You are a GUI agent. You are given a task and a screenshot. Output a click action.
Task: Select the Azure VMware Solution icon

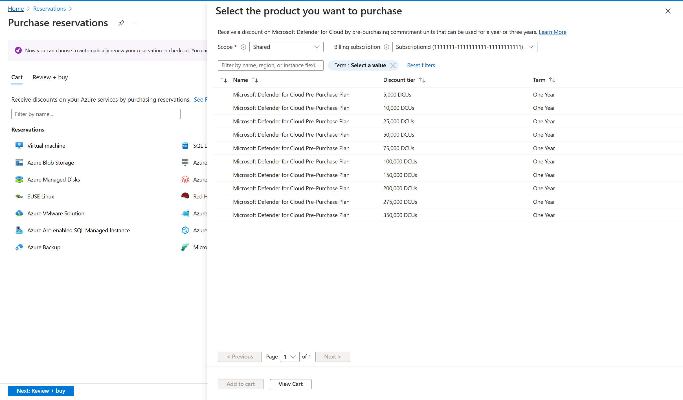coord(19,213)
